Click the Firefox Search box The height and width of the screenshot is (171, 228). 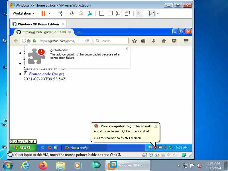[x=111, y=41]
